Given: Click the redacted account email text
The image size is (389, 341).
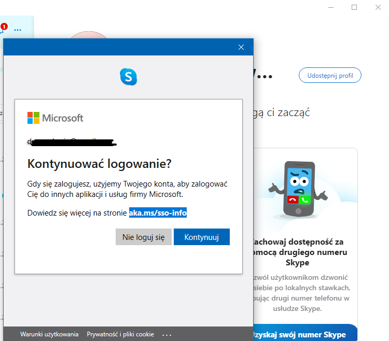Looking at the screenshot, I should click(x=72, y=142).
